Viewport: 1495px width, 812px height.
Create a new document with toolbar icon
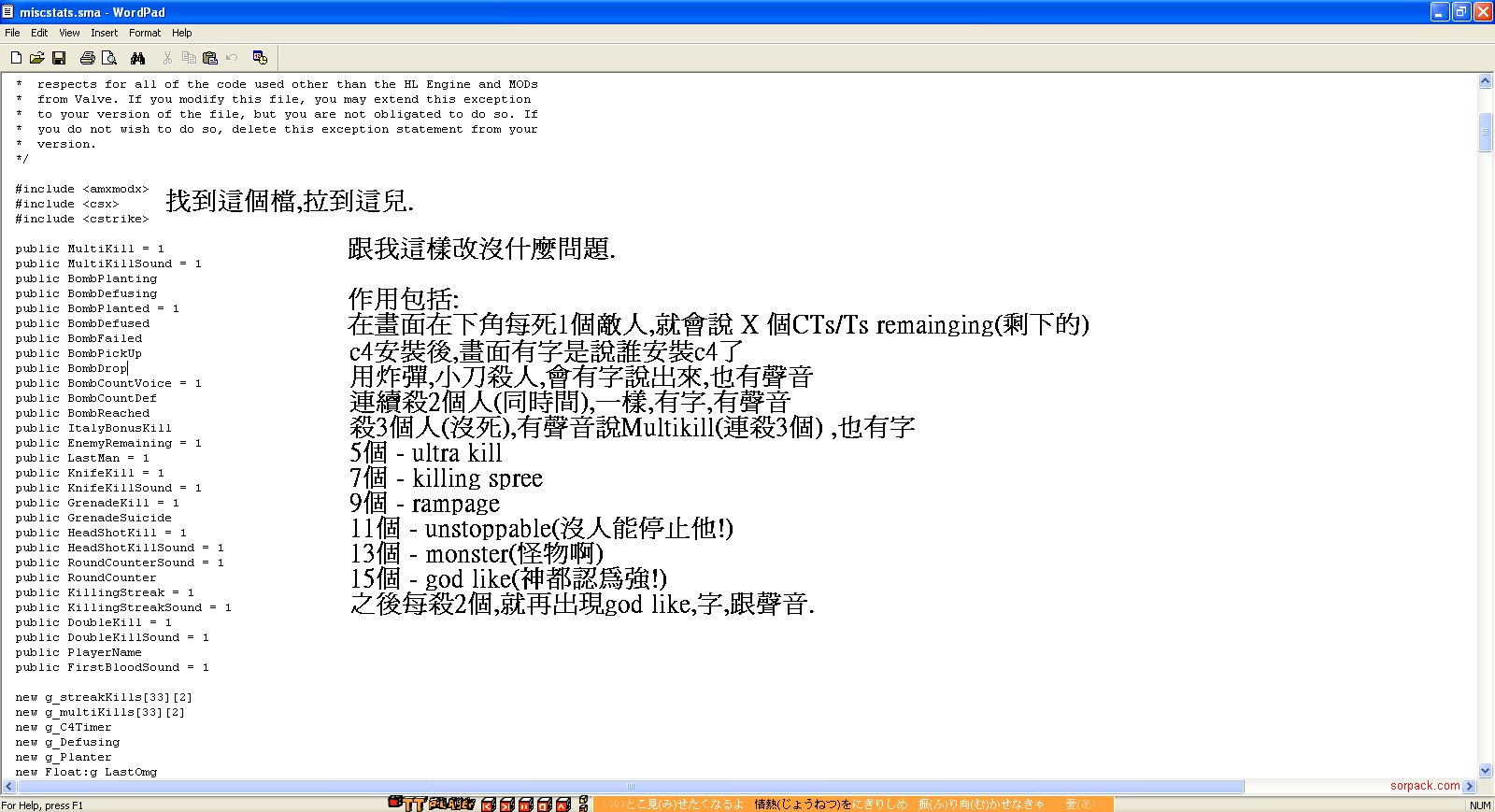pos(16,58)
